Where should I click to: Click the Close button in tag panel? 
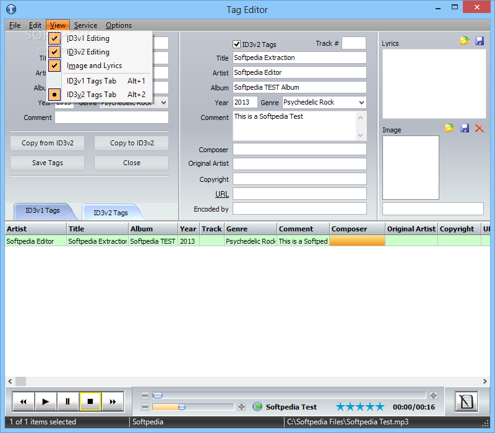132,163
